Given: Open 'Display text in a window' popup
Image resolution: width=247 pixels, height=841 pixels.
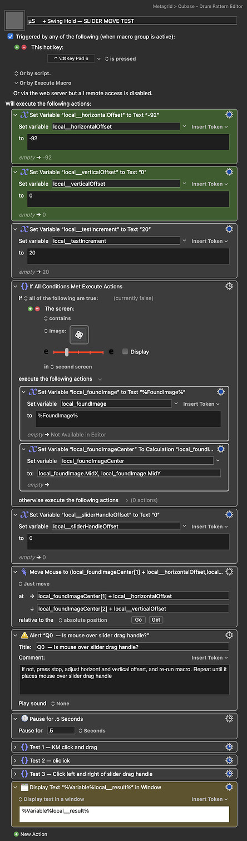Looking at the screenshot, I should click(x=51, y=799).
